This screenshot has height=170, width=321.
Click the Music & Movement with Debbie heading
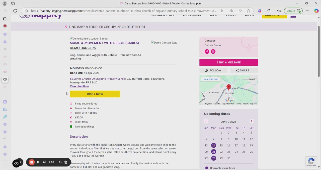coord(104,43)
